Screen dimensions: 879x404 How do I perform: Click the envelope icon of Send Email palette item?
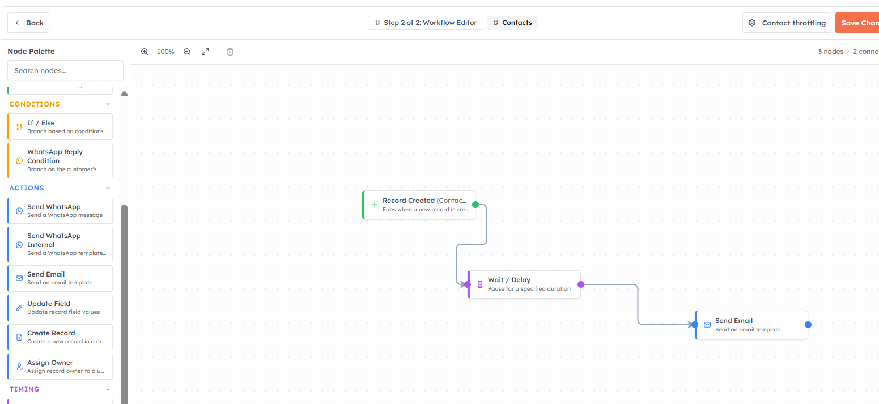[x=19, y=278]
